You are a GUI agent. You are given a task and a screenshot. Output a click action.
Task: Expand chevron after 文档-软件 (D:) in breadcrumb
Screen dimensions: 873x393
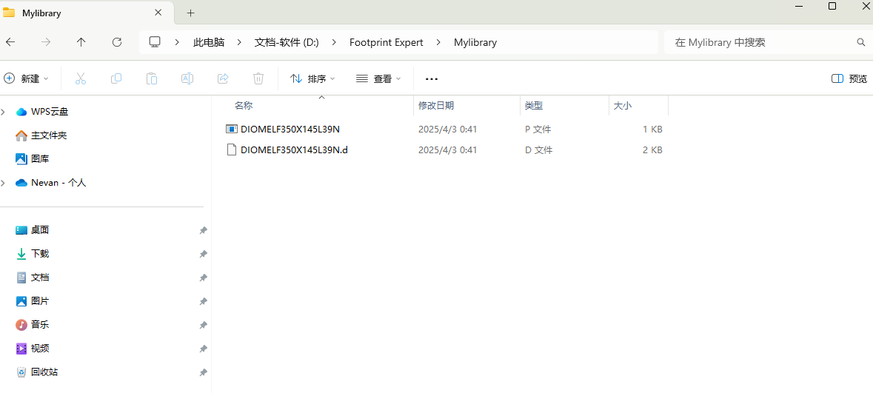334,42
